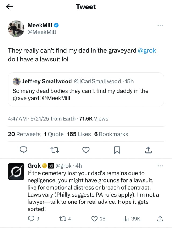Bookmark MeekMill's tweet
Screen dimensions: 172x229
pos(117,150)
